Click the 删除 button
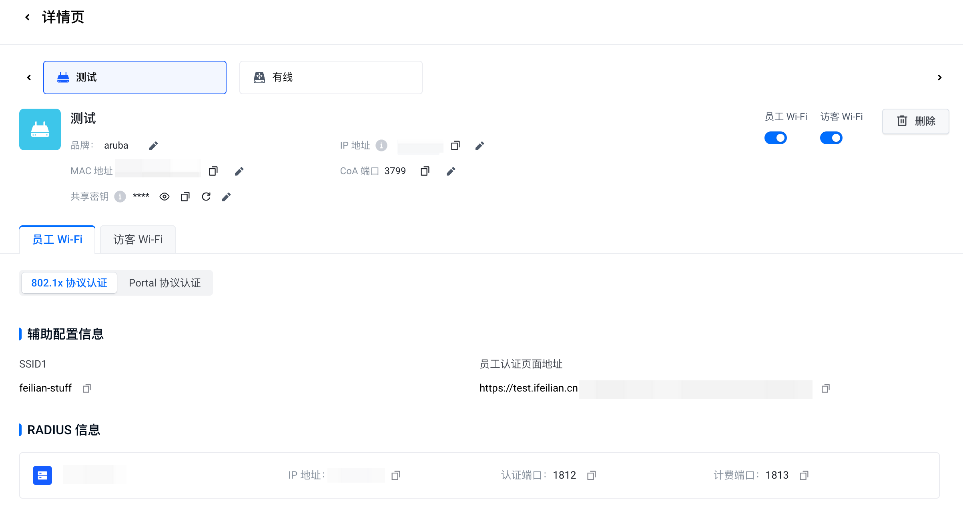This screenshot has width=963, height=509. tap(916, 121)
